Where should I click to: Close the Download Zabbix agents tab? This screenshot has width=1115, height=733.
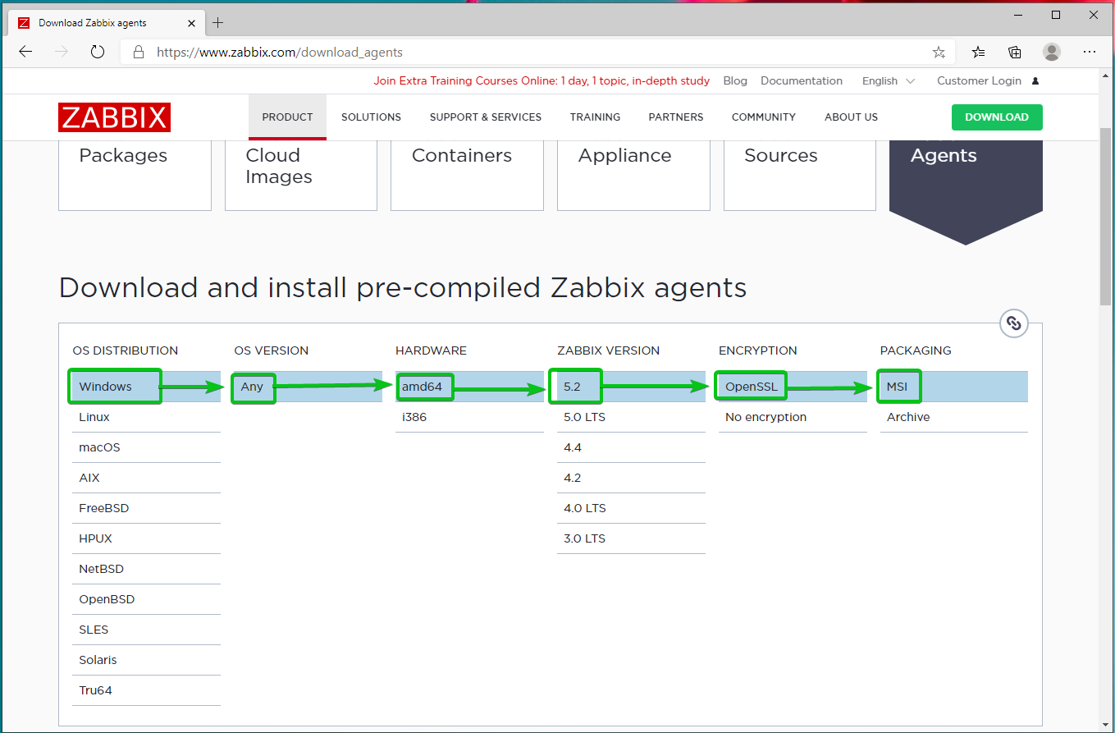tap(191, 23)
